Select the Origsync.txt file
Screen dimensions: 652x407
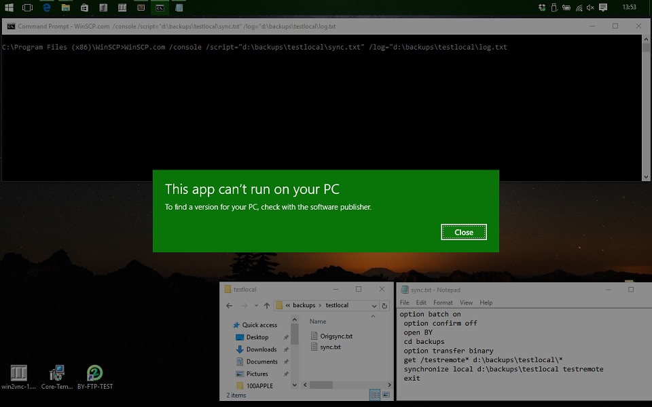click(x=336, y=336)
